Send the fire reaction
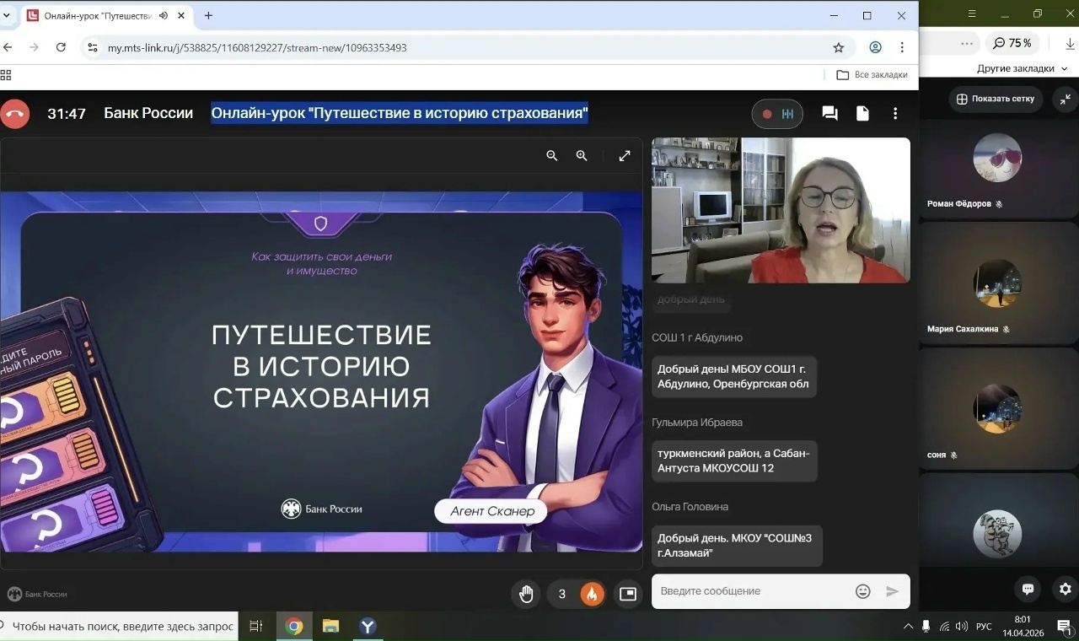Screen dimensions: 1079x641 (x=592, y=594)
